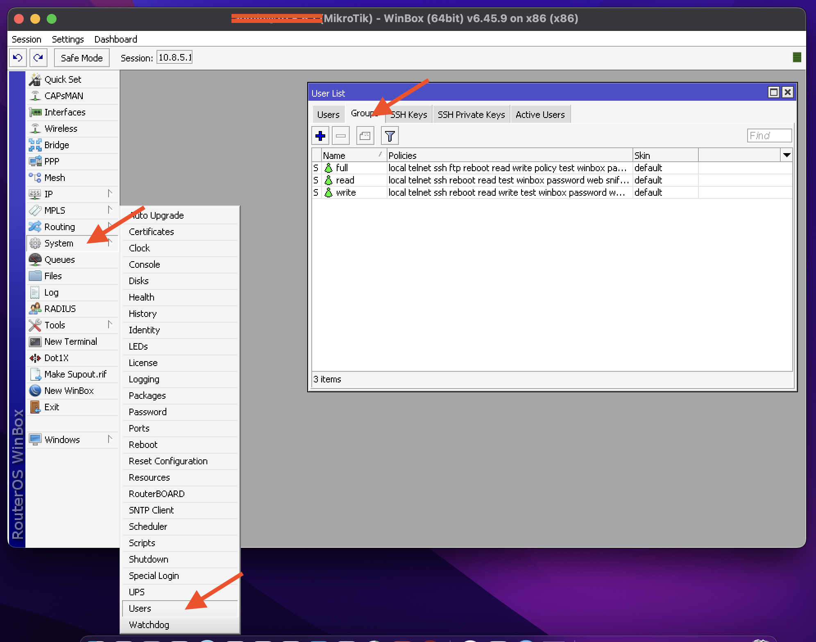Screen dimensions: 816x642
Task: Click the Find search field
Action: 769,136
